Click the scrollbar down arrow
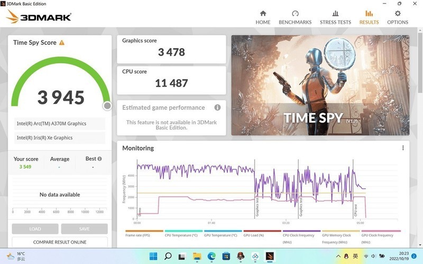The width and height of the screenshot is (423, 264). [x=420, y=245]
